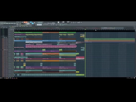136x102 pixels.
Task: Click the song position slider
Action: click(x=24, y=25)
